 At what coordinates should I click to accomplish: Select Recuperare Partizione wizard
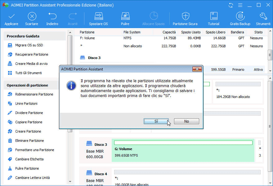(28, 54)
